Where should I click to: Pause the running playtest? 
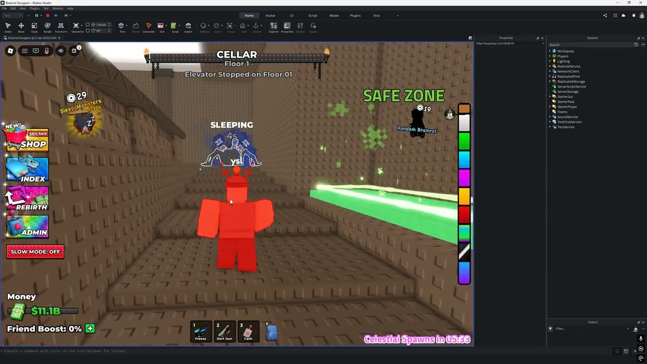tap(36, 16)
